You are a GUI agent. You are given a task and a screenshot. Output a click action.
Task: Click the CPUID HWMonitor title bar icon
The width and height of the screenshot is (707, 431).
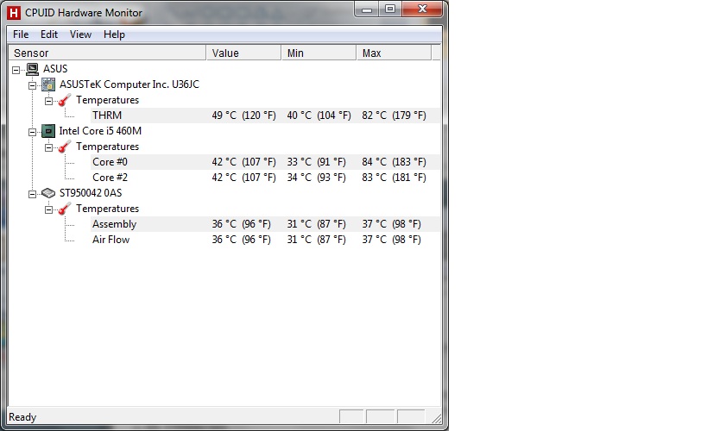click(x=14, y=13)
